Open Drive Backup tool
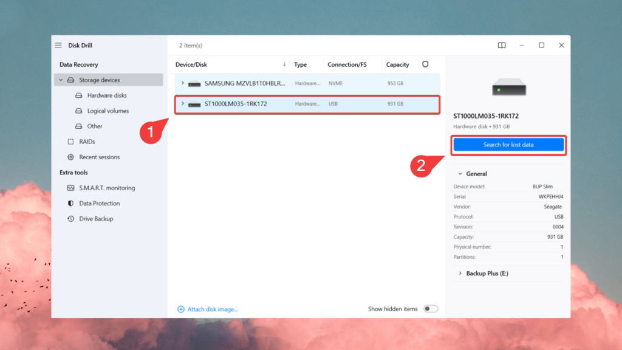This screenshot has height=350, width=622. click(x=96, y=219)
